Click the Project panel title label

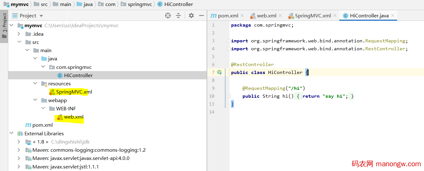pyautogui.click(x=28, y=15)
